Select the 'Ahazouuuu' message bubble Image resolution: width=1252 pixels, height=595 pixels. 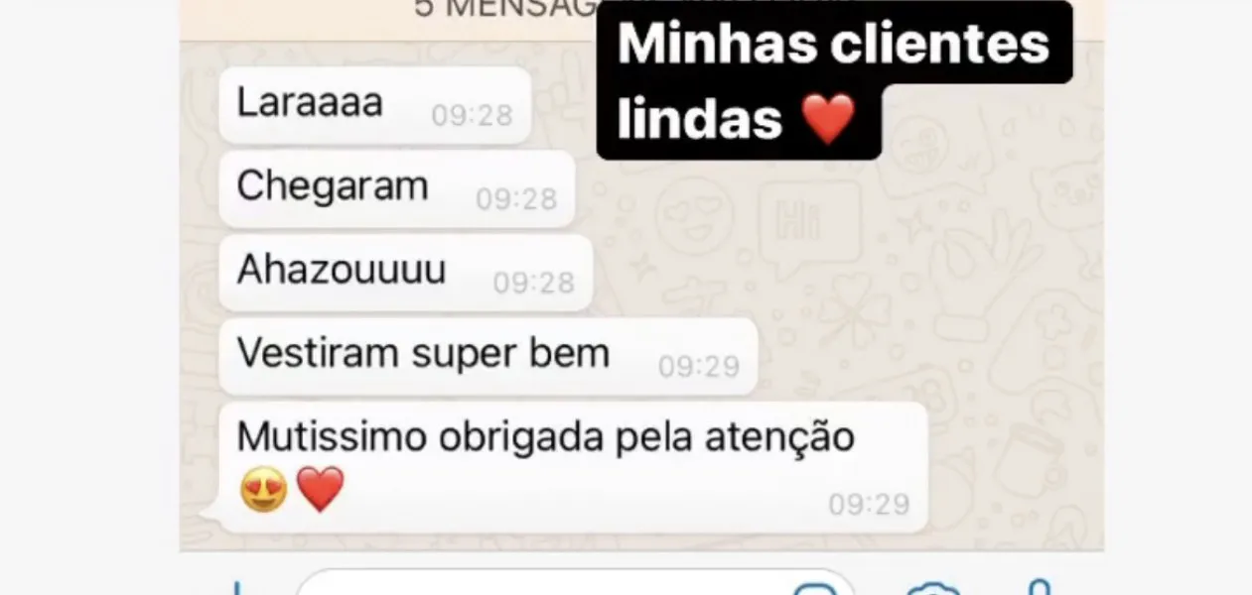point(405,273)
